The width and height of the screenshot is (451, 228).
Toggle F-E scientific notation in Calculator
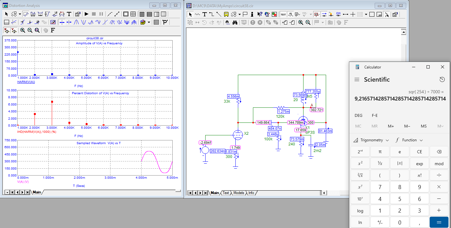[x=375, y=115]
